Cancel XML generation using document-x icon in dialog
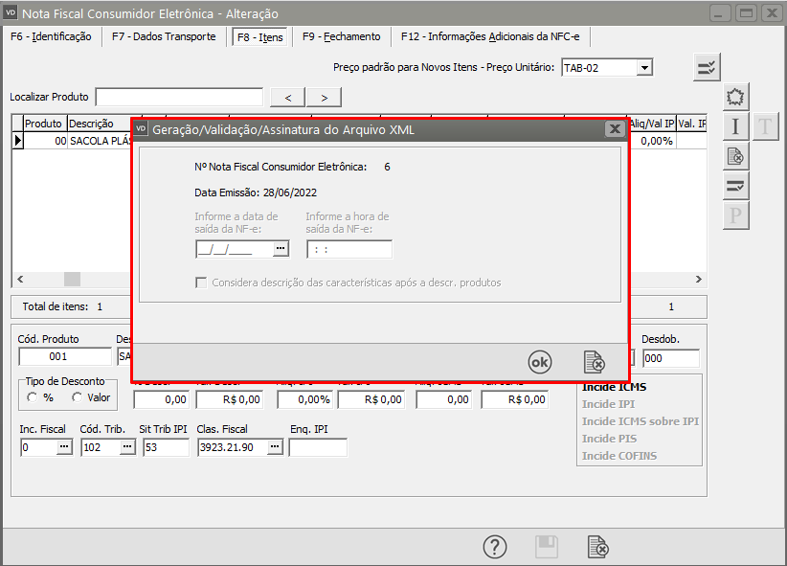This screenshot has width=787, height=566. pos(595,362)
